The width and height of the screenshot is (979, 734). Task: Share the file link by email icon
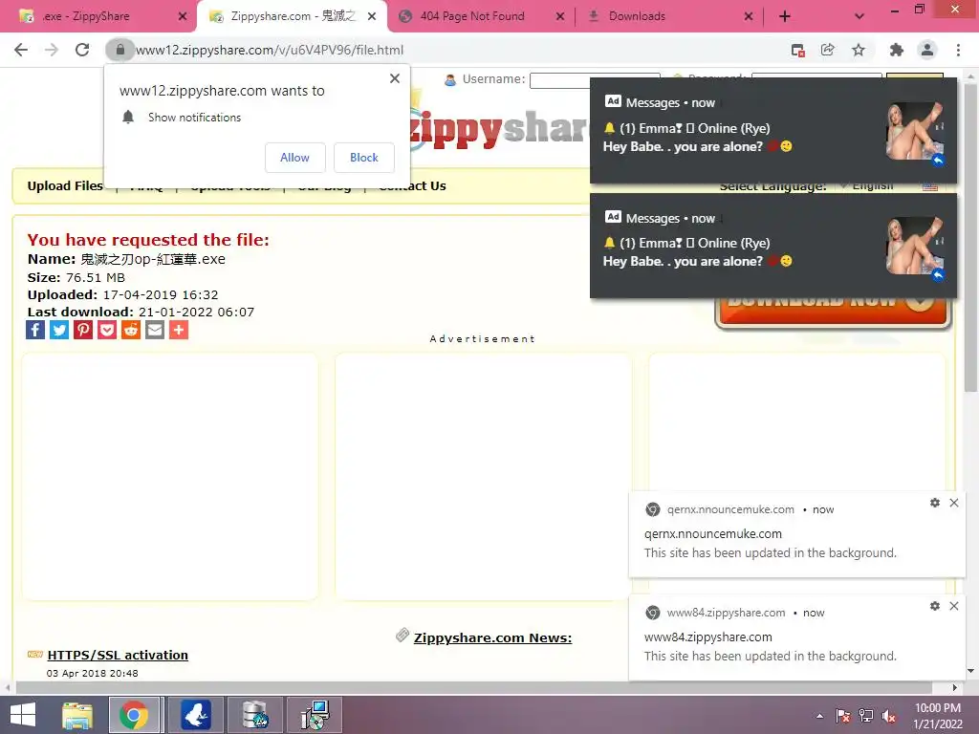155,330
